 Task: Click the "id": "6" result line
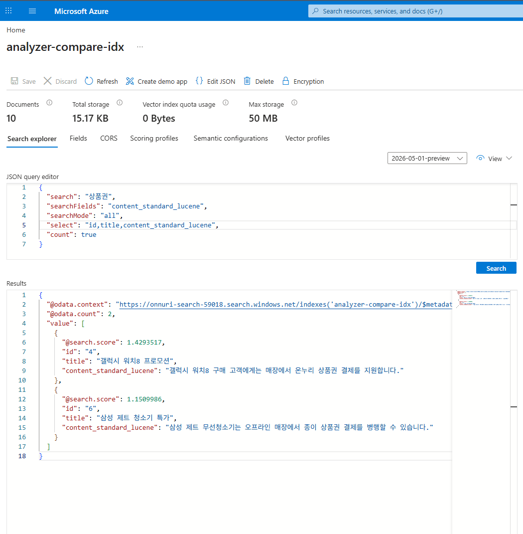point(81,409)
